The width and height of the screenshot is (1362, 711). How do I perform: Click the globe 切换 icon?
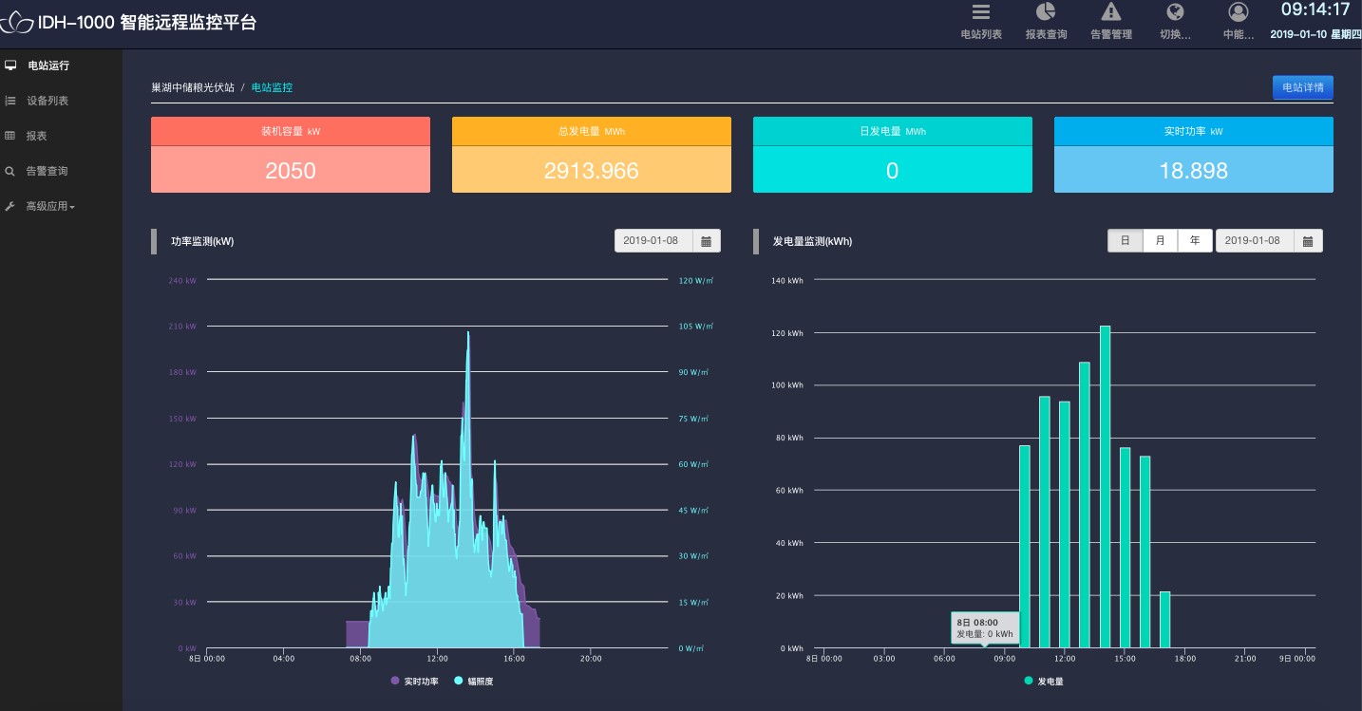tap(1175, 12)
